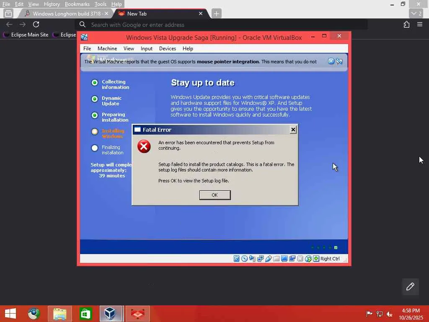Click the VirtualBox cube taskbar icon

[x=111, y=314]
